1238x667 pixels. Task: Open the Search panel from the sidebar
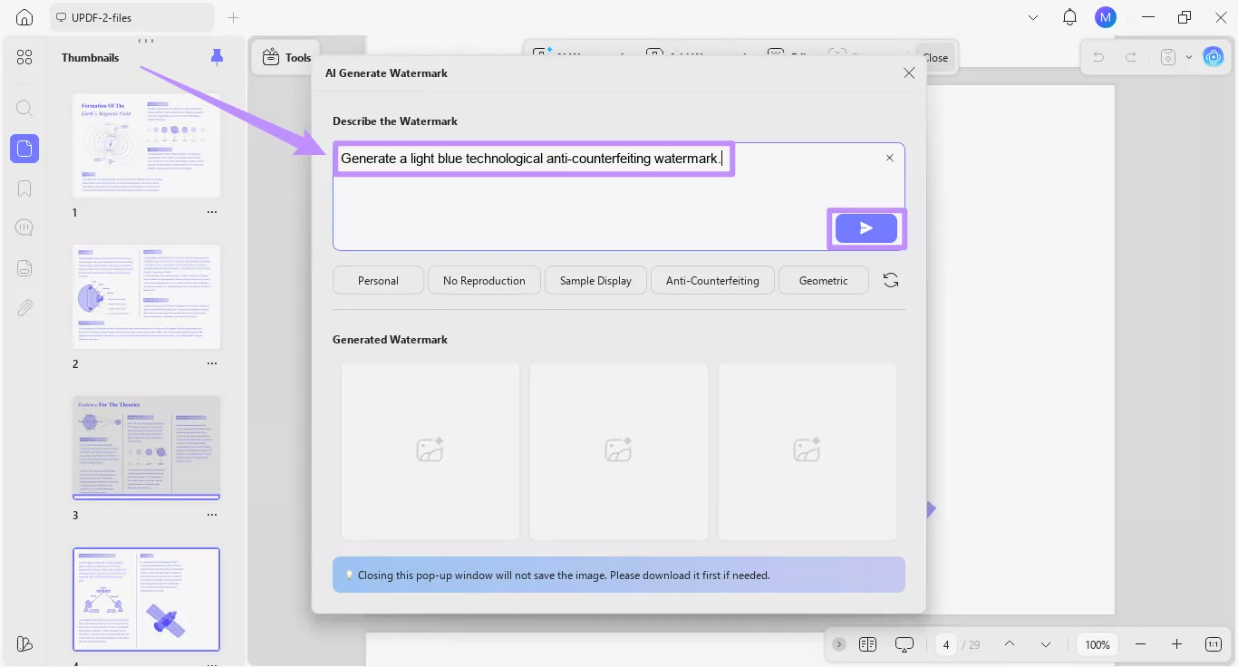[x=24, y=109]
